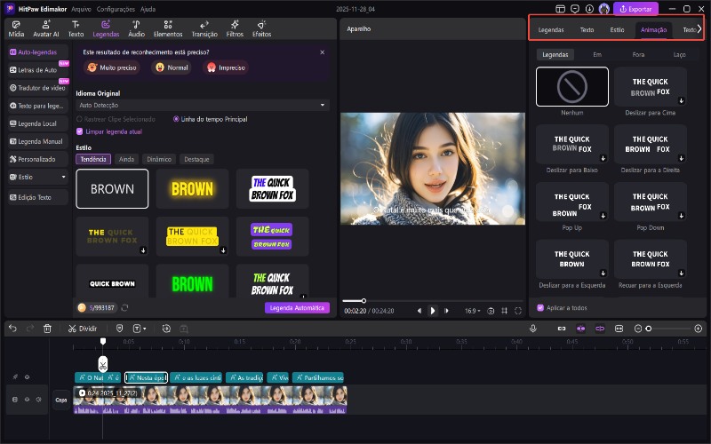
Task: Click the trash delete icon in timeline toolbar
Action: click(x=47, y=329)
